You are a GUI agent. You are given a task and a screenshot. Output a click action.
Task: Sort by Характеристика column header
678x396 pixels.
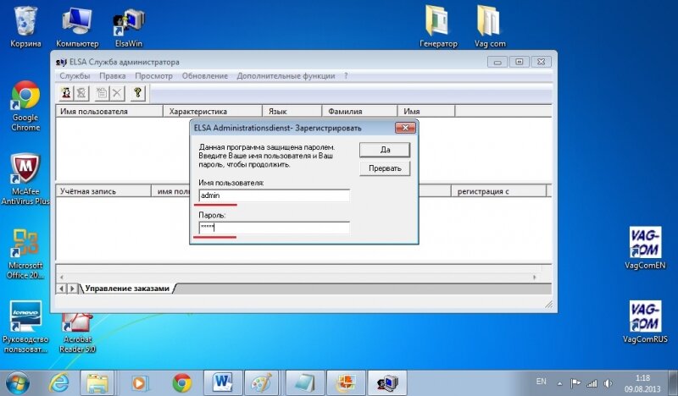click(x=213, y=112)
